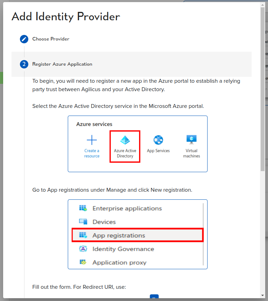The width and height of the screenshot is (268, 301).
Task: Click the App registrations grid icon
Action: tap(83, 235)
